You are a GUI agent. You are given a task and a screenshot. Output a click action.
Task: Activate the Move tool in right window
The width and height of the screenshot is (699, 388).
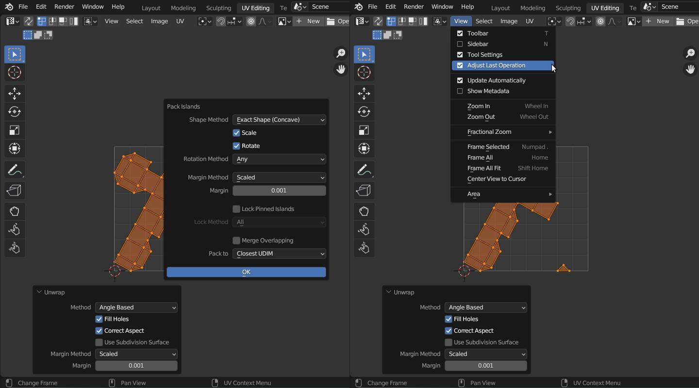tap(364, 94)
